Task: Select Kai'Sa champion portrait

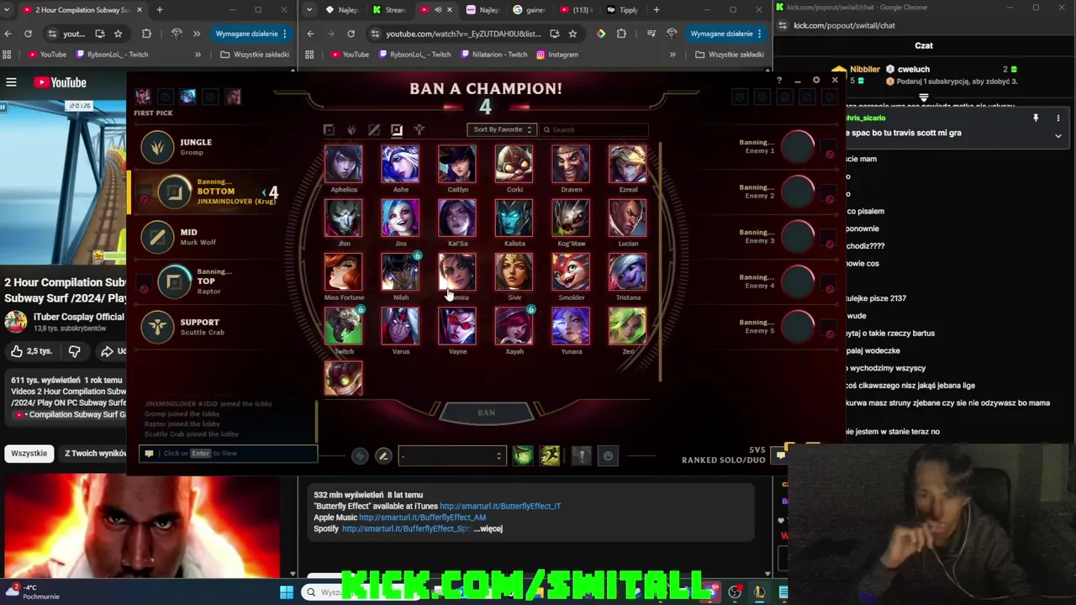Action: (457, 218)
